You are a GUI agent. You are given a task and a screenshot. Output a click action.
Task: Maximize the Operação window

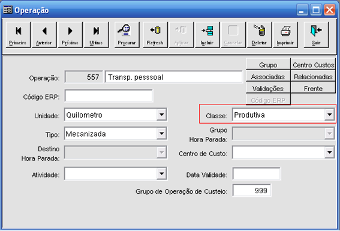coord(315,10)
